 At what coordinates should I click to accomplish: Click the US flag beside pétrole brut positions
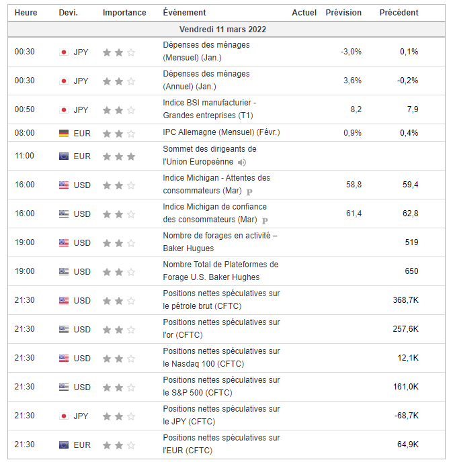[x=64, y=300]
